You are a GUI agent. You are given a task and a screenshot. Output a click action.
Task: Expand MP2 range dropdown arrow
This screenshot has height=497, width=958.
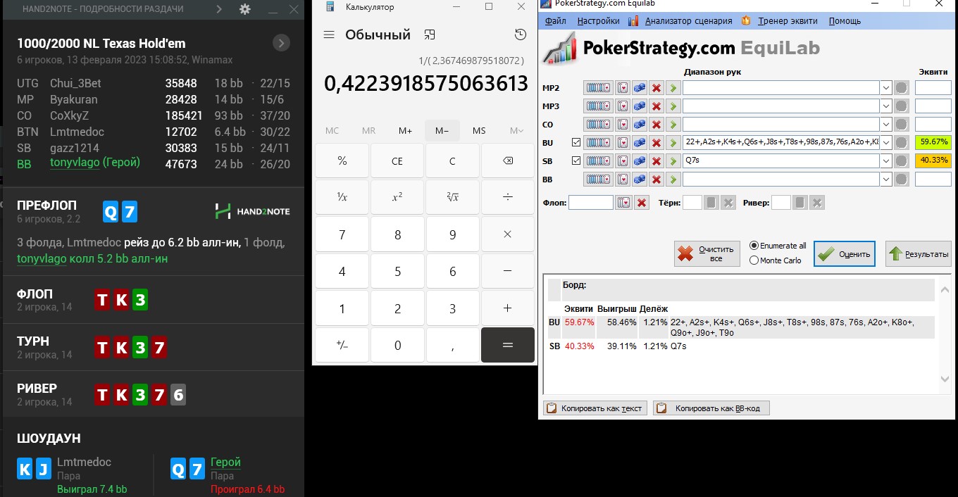pos(885,88)
